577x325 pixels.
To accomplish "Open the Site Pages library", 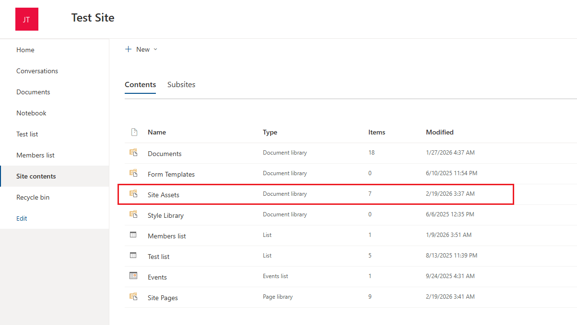I will pyautogui.click(x=163, y=298).
